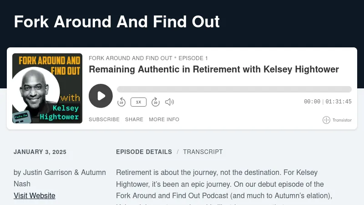Switch to the TRANSCRIPT tab

[203, 152]
